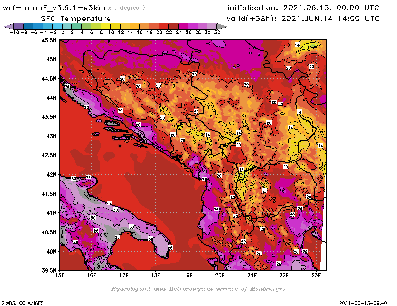Click the Hydrological and Meteorological service of Montenegro caption

(x=198, y=289)
